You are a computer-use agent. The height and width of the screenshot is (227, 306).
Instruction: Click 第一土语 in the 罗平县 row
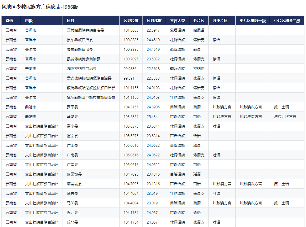click(282, 107)
